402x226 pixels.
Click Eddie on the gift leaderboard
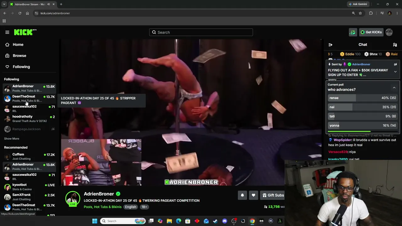pos(350,54)
